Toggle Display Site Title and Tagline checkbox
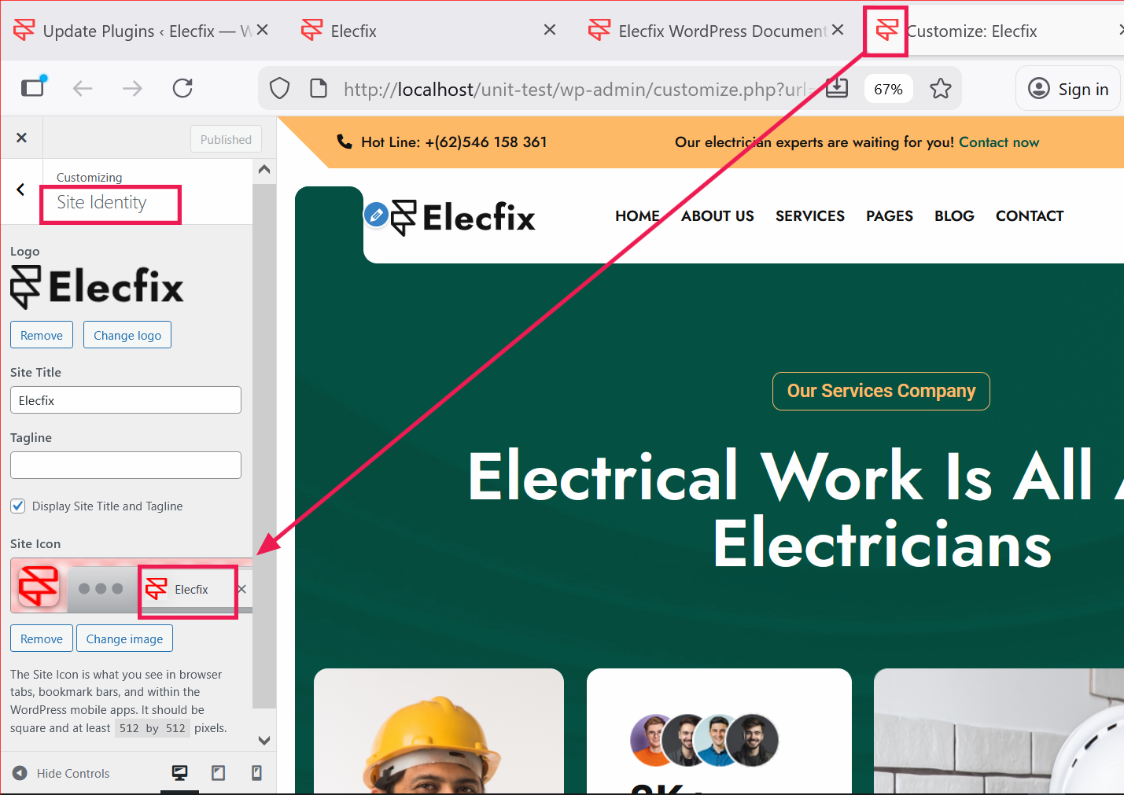1124x795 pixels. point(18,506)
